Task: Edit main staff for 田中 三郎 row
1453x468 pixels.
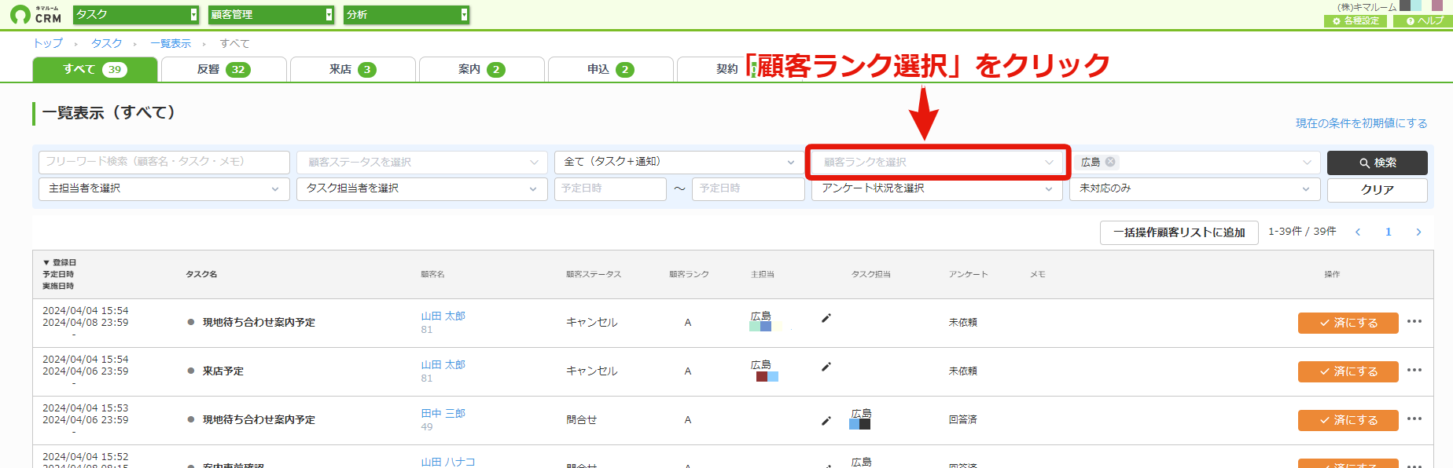Action: pos(826,421)
